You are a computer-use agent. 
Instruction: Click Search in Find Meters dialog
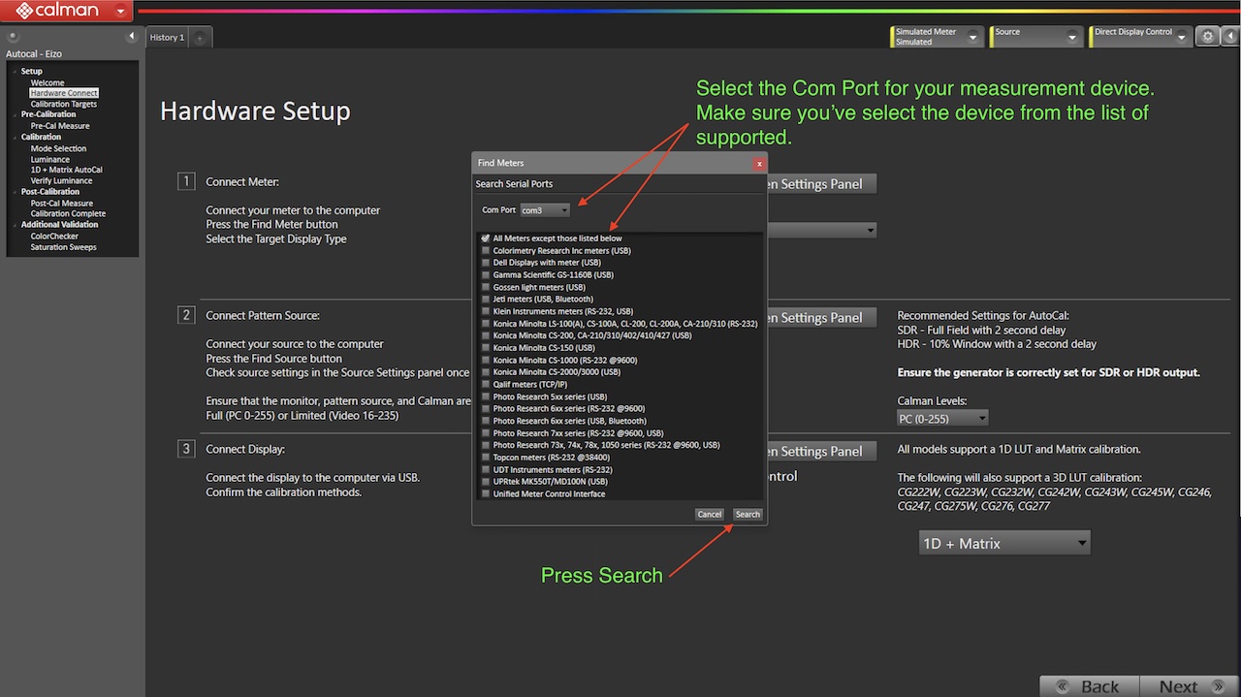tap(748, 515)
